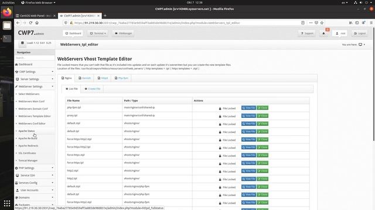View File for php-fpm.tpl
Image resolution: width=375 pixels, height=210 pixels.
pos(248,108)
